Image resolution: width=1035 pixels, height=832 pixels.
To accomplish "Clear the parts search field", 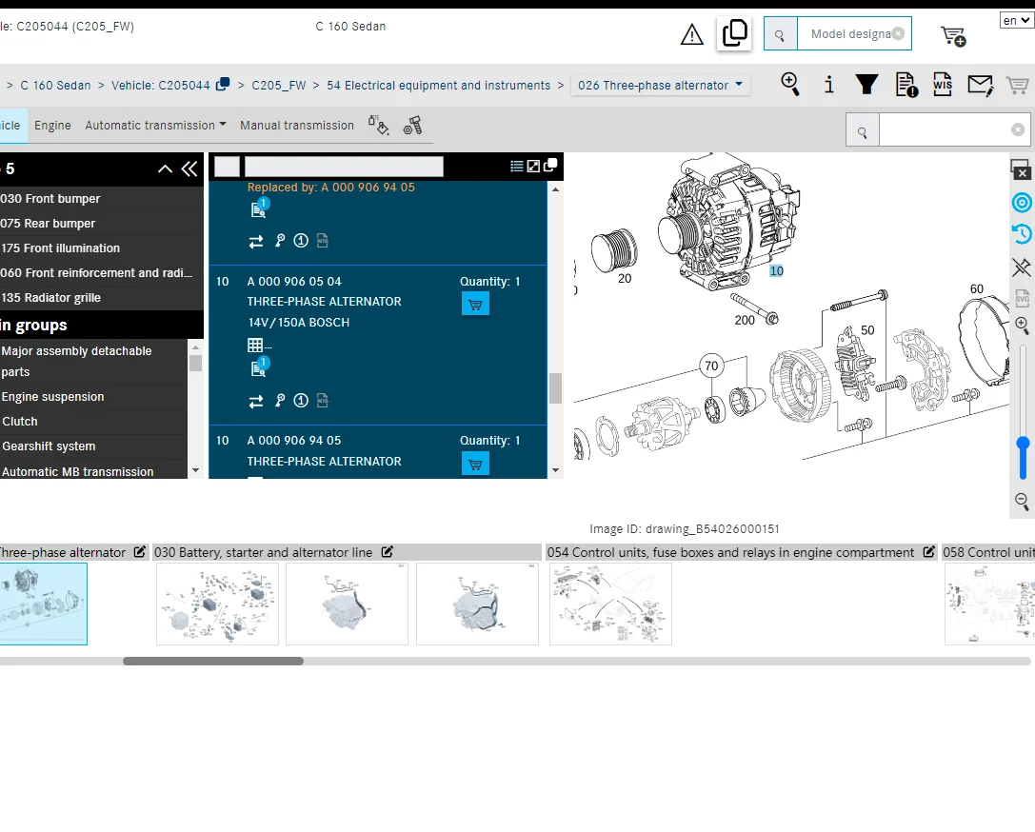I will [1018, 130].
